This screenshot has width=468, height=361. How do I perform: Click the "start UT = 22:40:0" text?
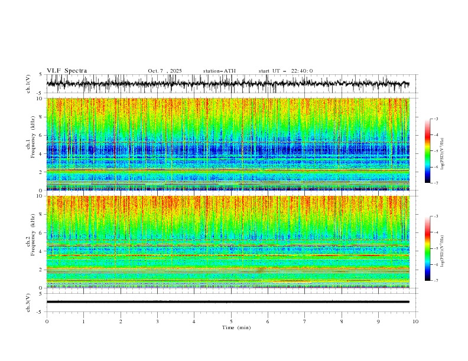(x=285, y=71)
